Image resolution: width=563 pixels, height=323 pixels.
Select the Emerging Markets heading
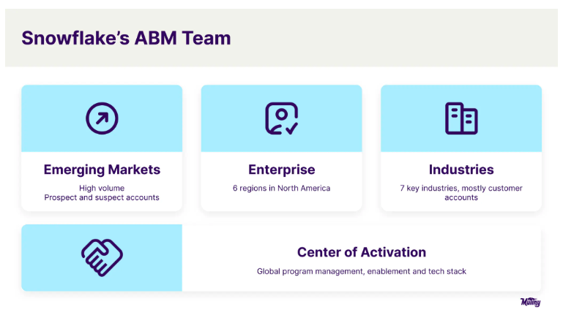coord(102,170)
